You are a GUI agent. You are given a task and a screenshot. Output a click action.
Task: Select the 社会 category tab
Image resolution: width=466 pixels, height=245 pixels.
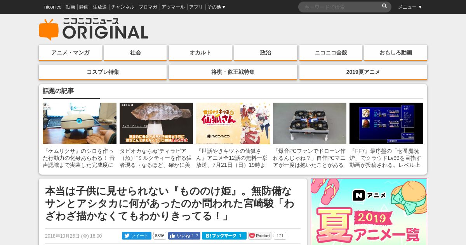pos(136,52)
